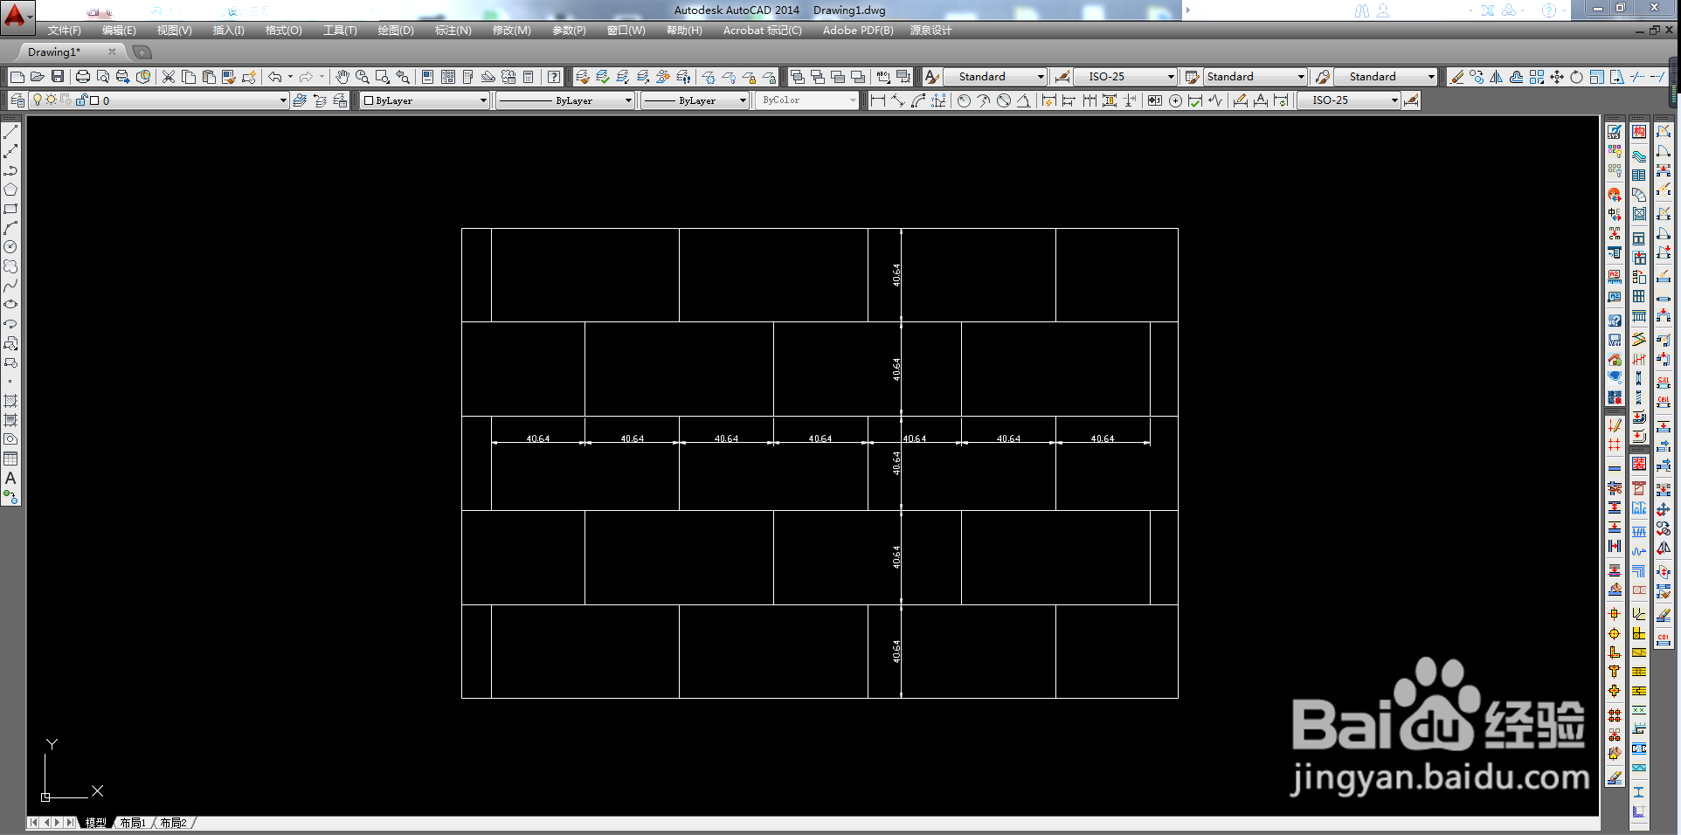
Task: Click the Erase tool icon
Action: [x=1456, y=77]
